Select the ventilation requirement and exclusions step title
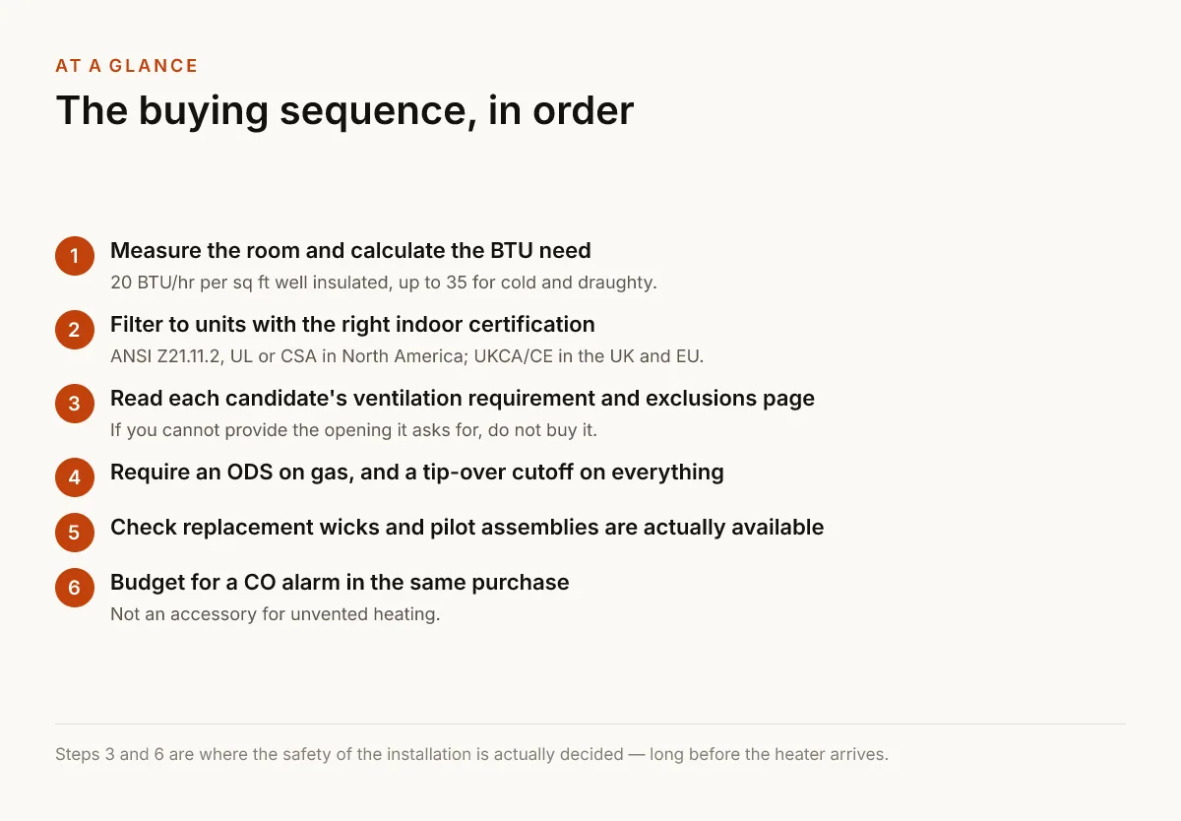Image resolution: width=1181 pixels, height=821 pixels. (463, 398)
